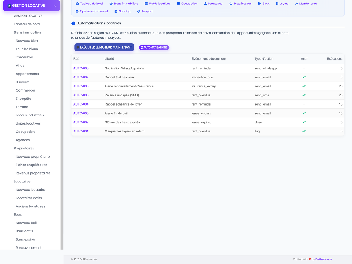Open rule AUTO-005 link

coord(81,95)
